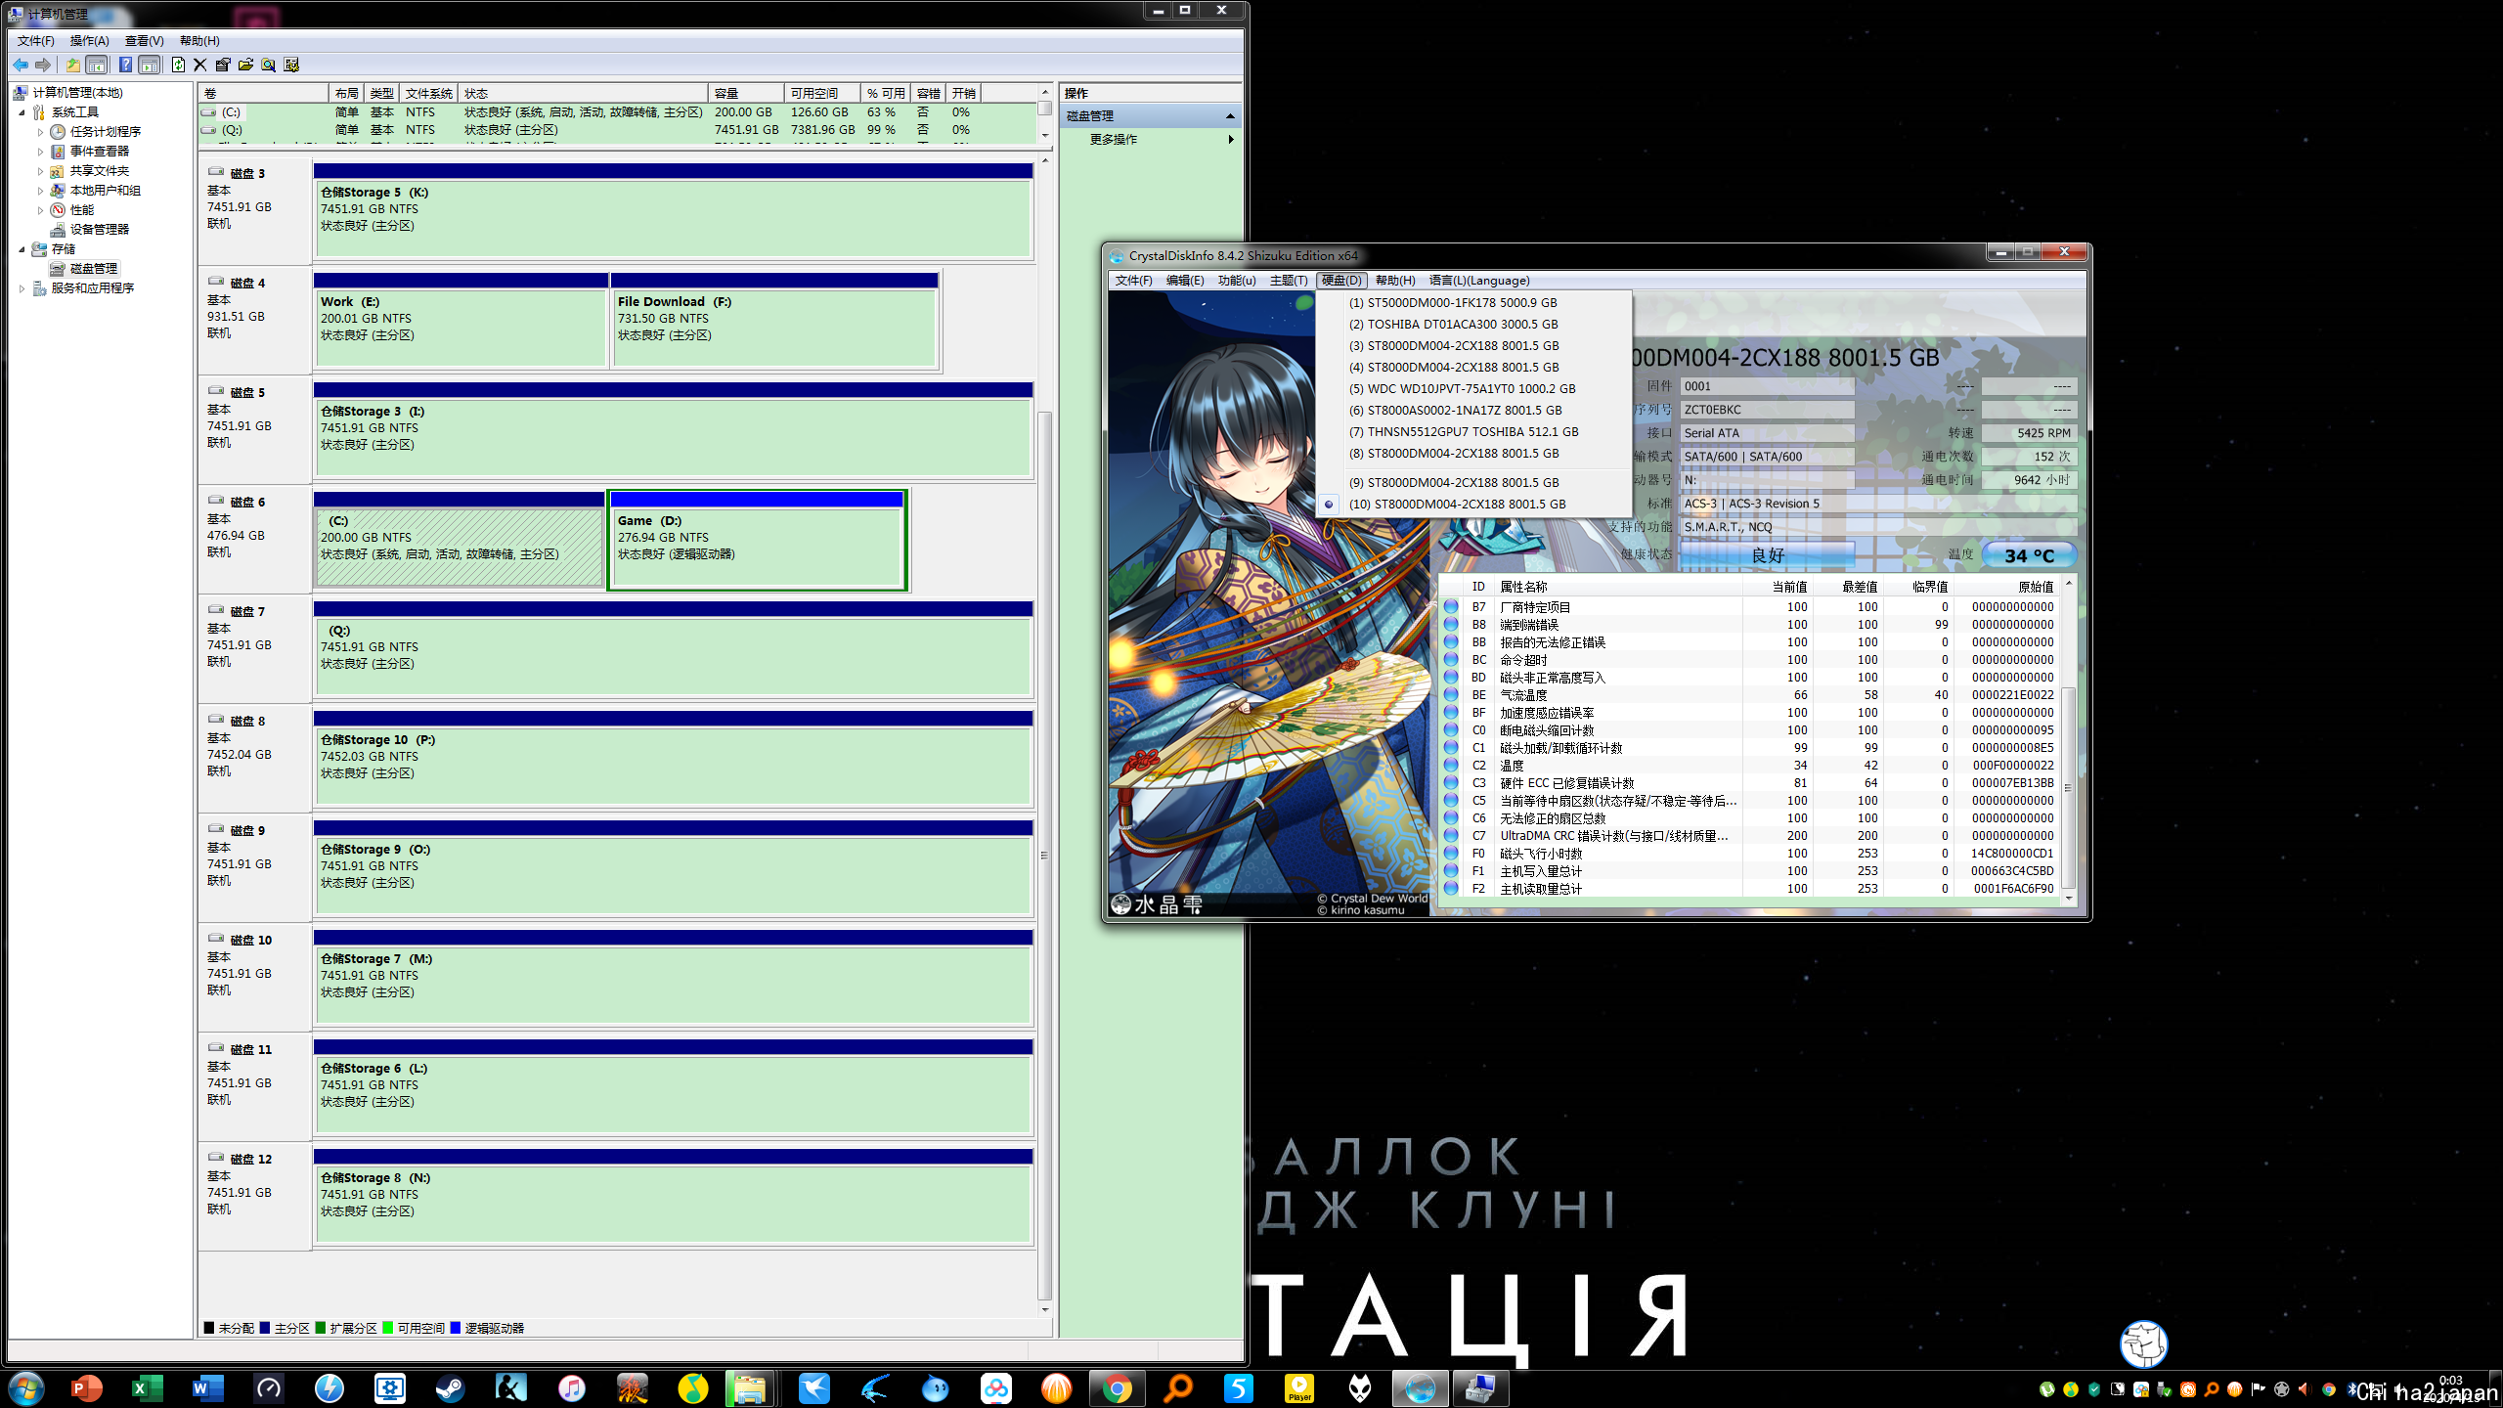Click the 磁盘 12 disk label
The image size is (2503, 1408).
pyautogui.click(x=251, y=1160)
